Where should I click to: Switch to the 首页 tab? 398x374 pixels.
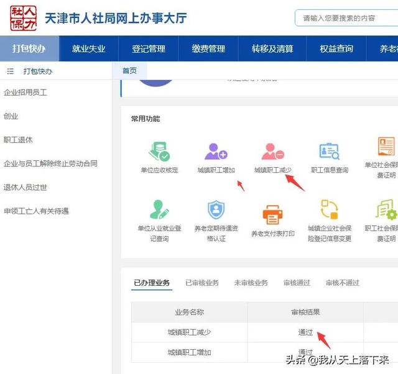click(130, 71)
